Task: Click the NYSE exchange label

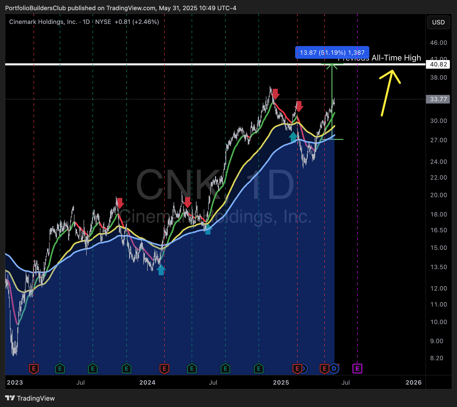Action: [103, 22]
